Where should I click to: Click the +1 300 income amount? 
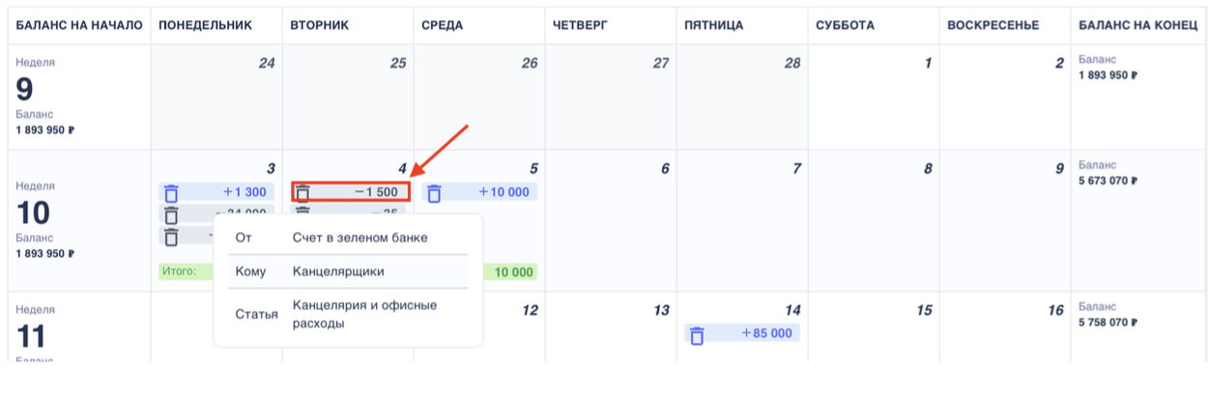(244, 192)
